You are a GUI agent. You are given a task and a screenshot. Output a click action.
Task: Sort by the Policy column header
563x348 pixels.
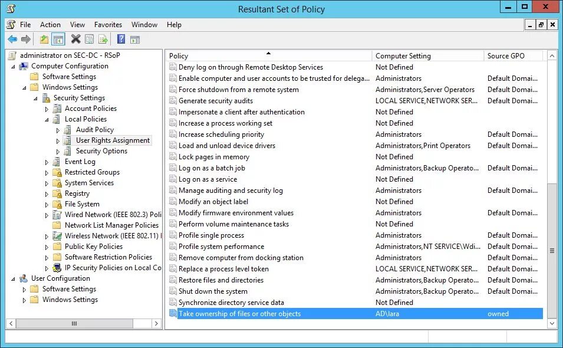point(269,55)
